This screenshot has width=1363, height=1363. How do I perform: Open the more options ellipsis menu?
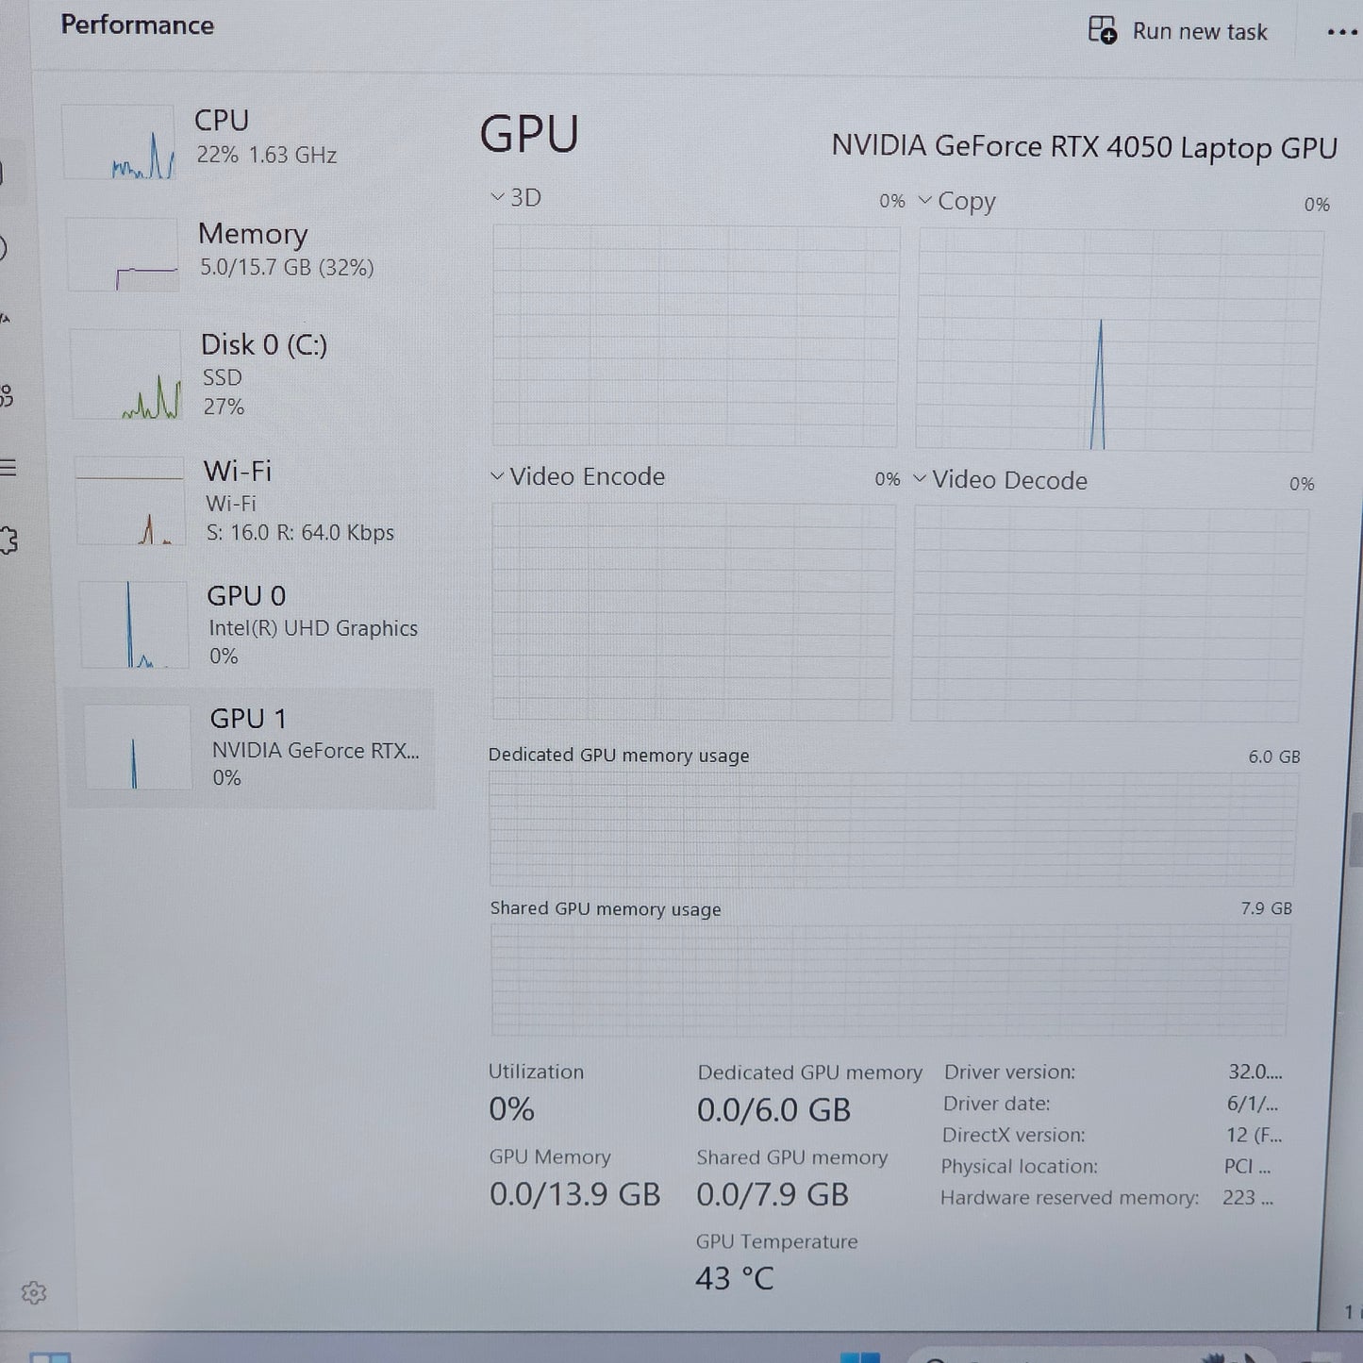1341,33
